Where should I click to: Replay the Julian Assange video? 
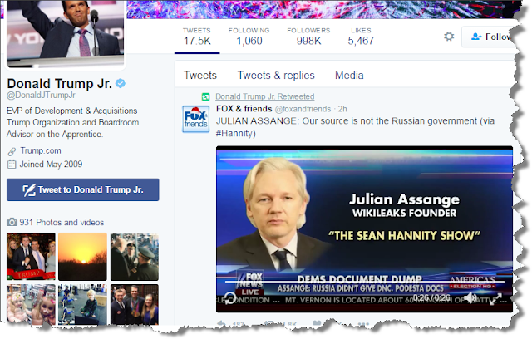tap(230, 298)
